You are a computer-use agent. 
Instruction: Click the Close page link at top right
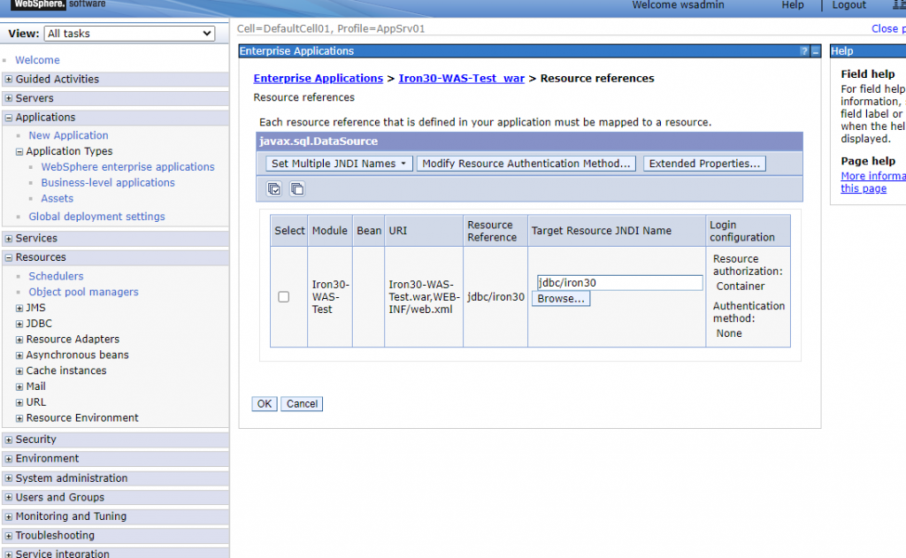888,29
